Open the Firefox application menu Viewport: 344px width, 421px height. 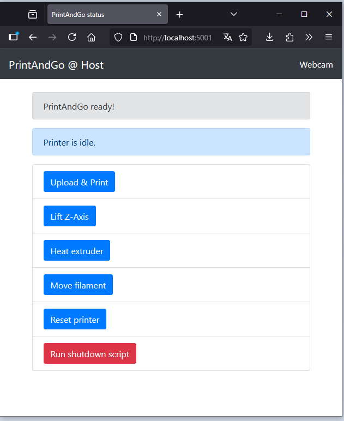(329, 37)
